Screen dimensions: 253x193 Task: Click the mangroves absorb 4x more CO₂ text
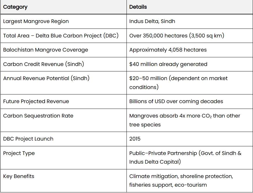pyautogui.click(x=185, y=120)
